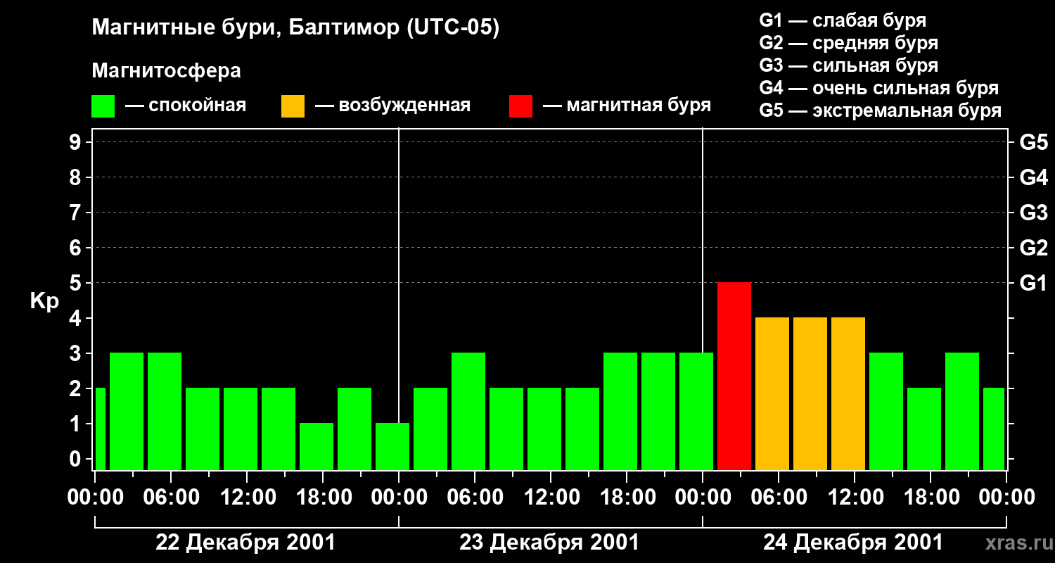Click the 'G3 — сильная буря' legend line
Image resolution: width=1055 pixels, height=563 pixels.
coord(849,65)
